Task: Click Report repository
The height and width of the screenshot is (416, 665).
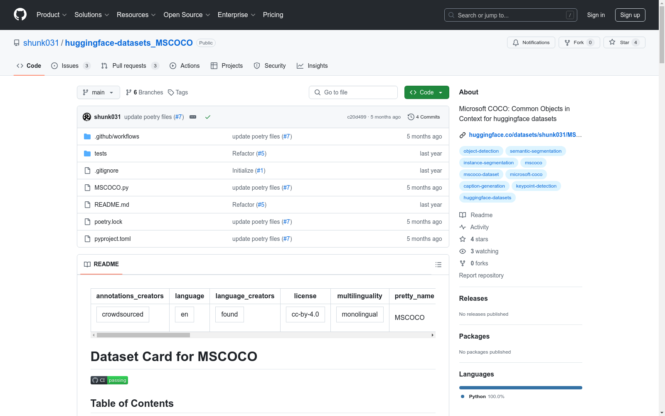Action: (481, 275)
